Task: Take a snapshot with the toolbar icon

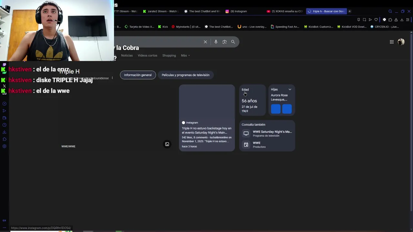Action: pos(364,20)
